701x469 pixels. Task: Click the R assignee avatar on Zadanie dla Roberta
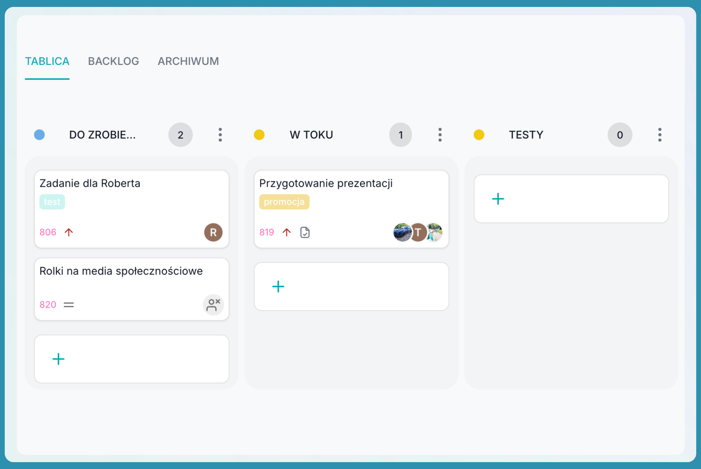click(x=213, y=232)
